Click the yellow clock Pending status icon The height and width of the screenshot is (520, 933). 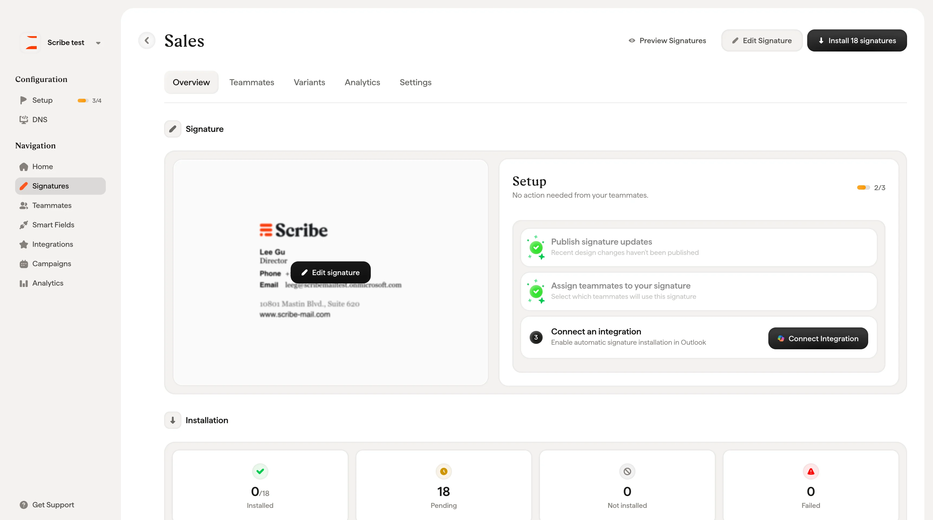444,471
